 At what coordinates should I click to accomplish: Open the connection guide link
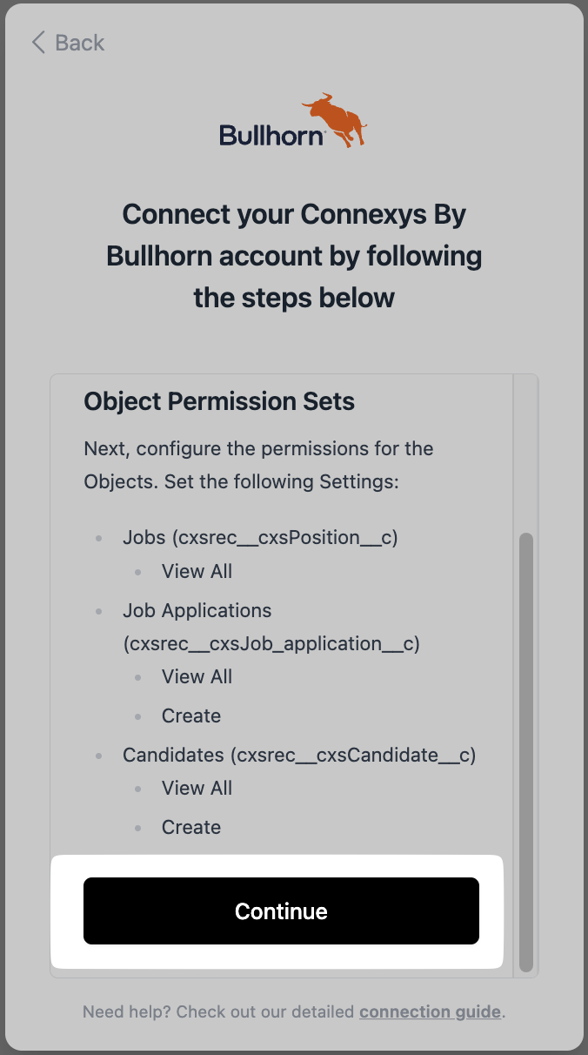[430, 1011]
